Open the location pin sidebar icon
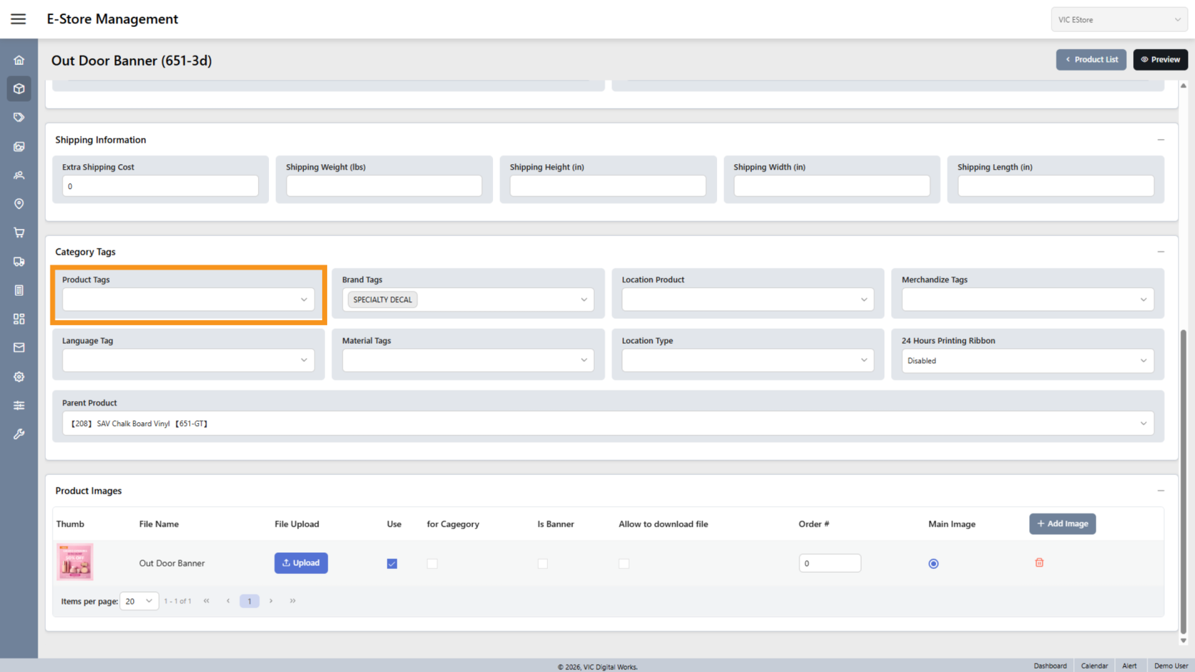This screenshot has height=672, width=1195. [x=19, y=204]
